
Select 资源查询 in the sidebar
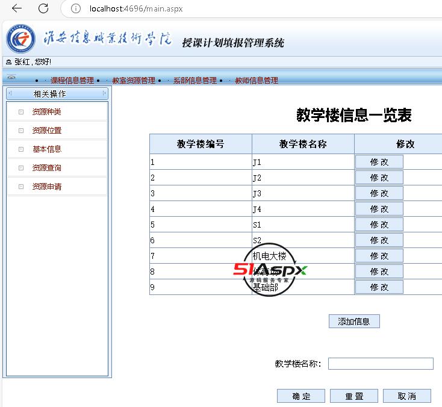pos(47,168)
